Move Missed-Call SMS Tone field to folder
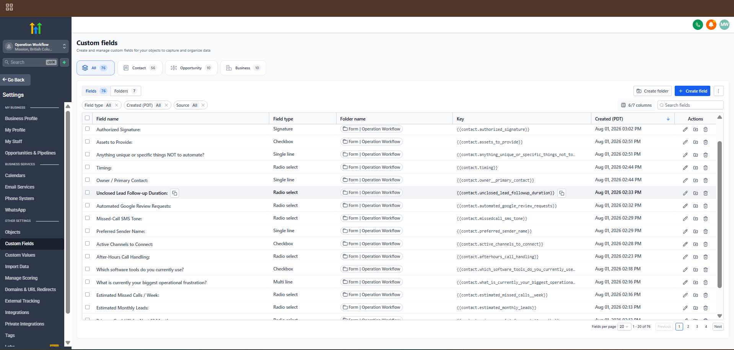This screenshot has width=734, height=350. pos(695,219)
